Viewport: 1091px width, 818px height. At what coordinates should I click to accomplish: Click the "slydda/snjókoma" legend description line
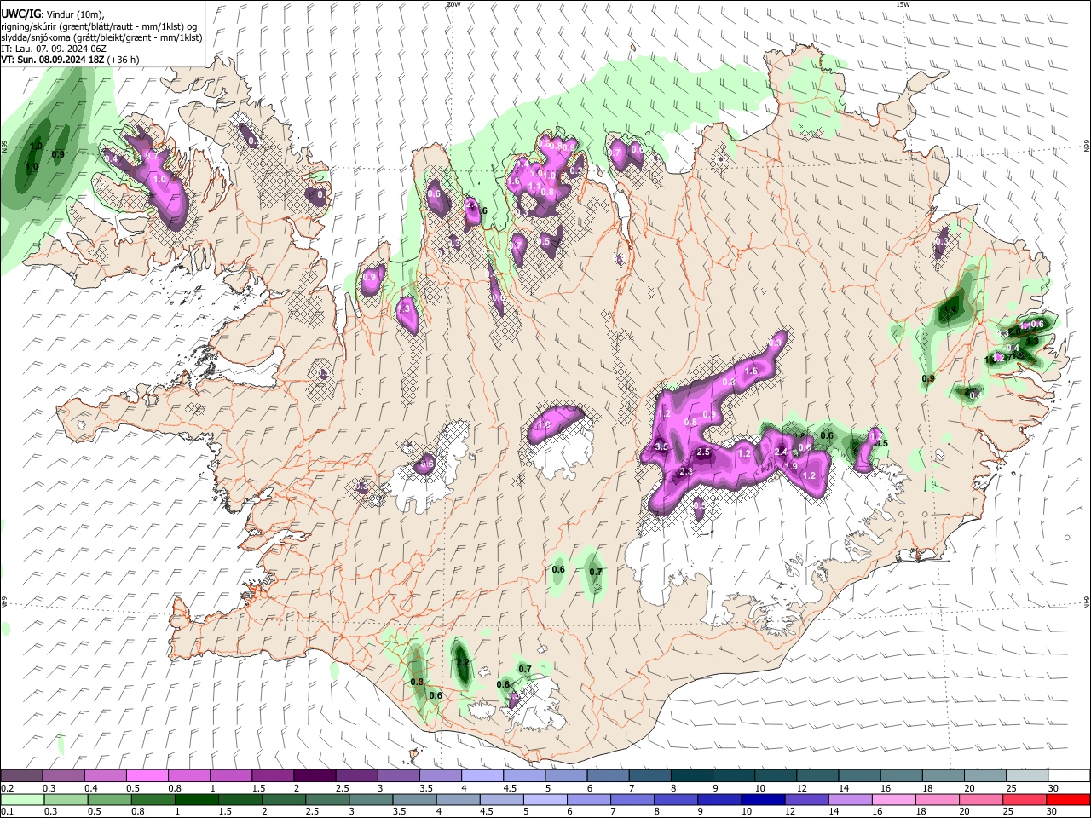pos(101,37)
